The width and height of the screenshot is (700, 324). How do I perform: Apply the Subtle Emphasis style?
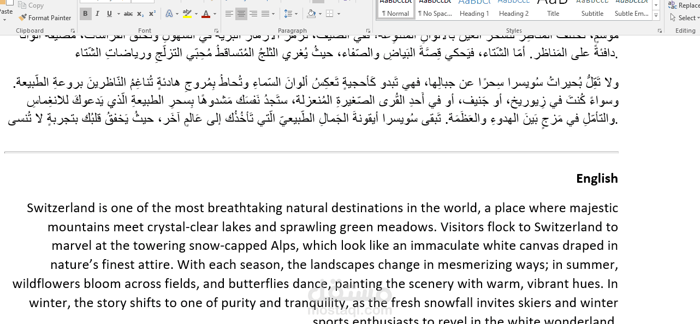point(631,9)
